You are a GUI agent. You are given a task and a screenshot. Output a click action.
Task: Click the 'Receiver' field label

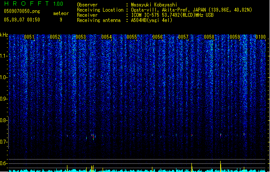(87, 15)
